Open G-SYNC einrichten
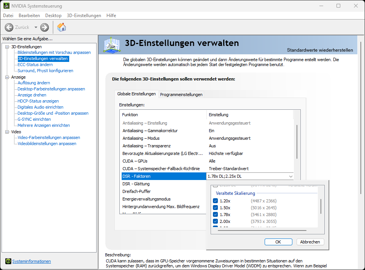The image size is (365, 270). click(34, 119)
